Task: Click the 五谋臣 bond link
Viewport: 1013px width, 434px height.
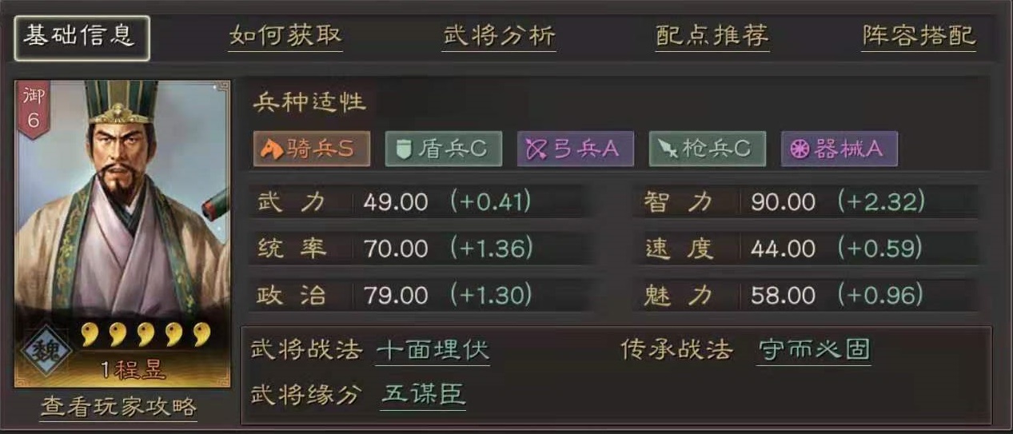Action: point(423,394)
